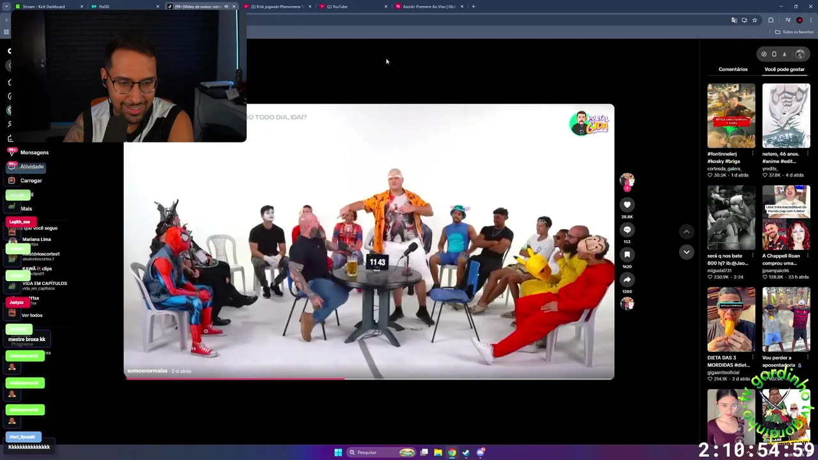Open #fontinnelerj #kosky #briga thumbnail
This screenshot has width=818, height=460.
(731, 116)
